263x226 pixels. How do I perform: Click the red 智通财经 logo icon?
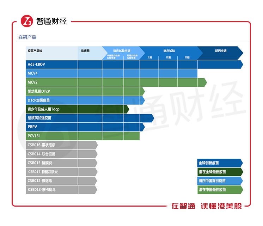[27, 21]
